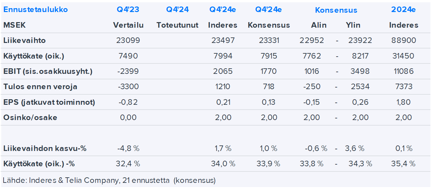
Task: Click the Q4'24 Toteutunut column header
Action: 177,10
